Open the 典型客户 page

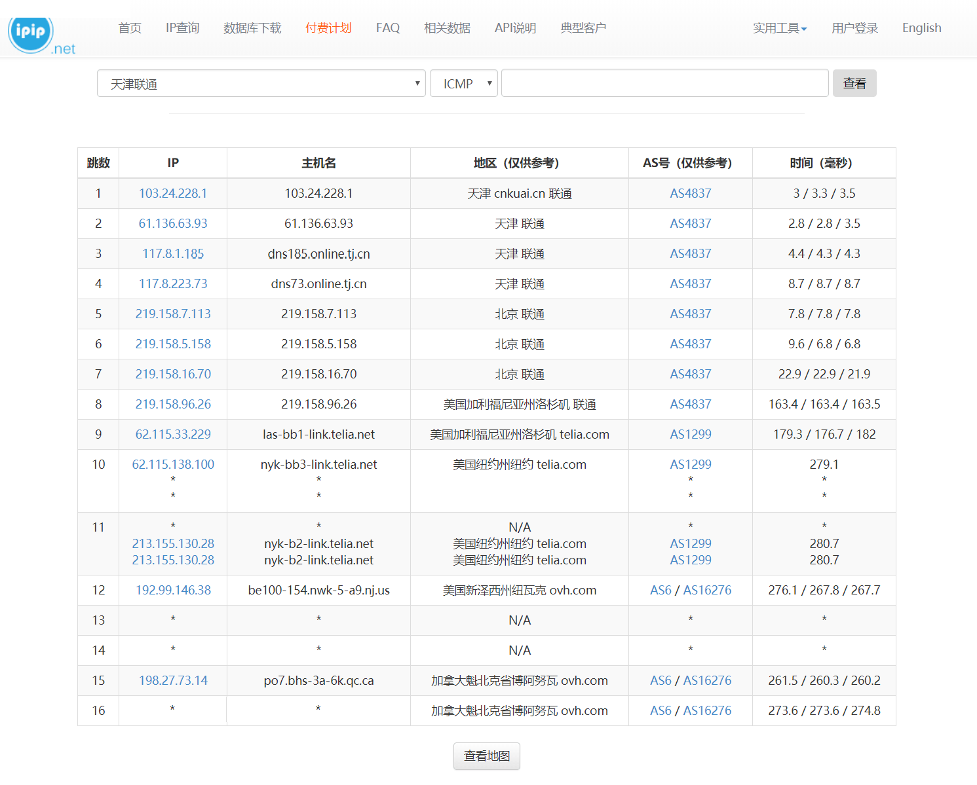(583, 28)
